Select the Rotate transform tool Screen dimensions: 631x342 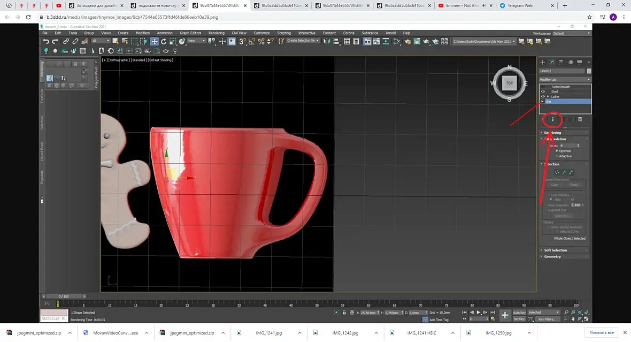(x=164, y=41)
